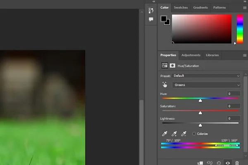The height and width of the screenshot is (165, 248).
Task: Pick the Eyedropper tool in Properties
Action: coord(165,134)
